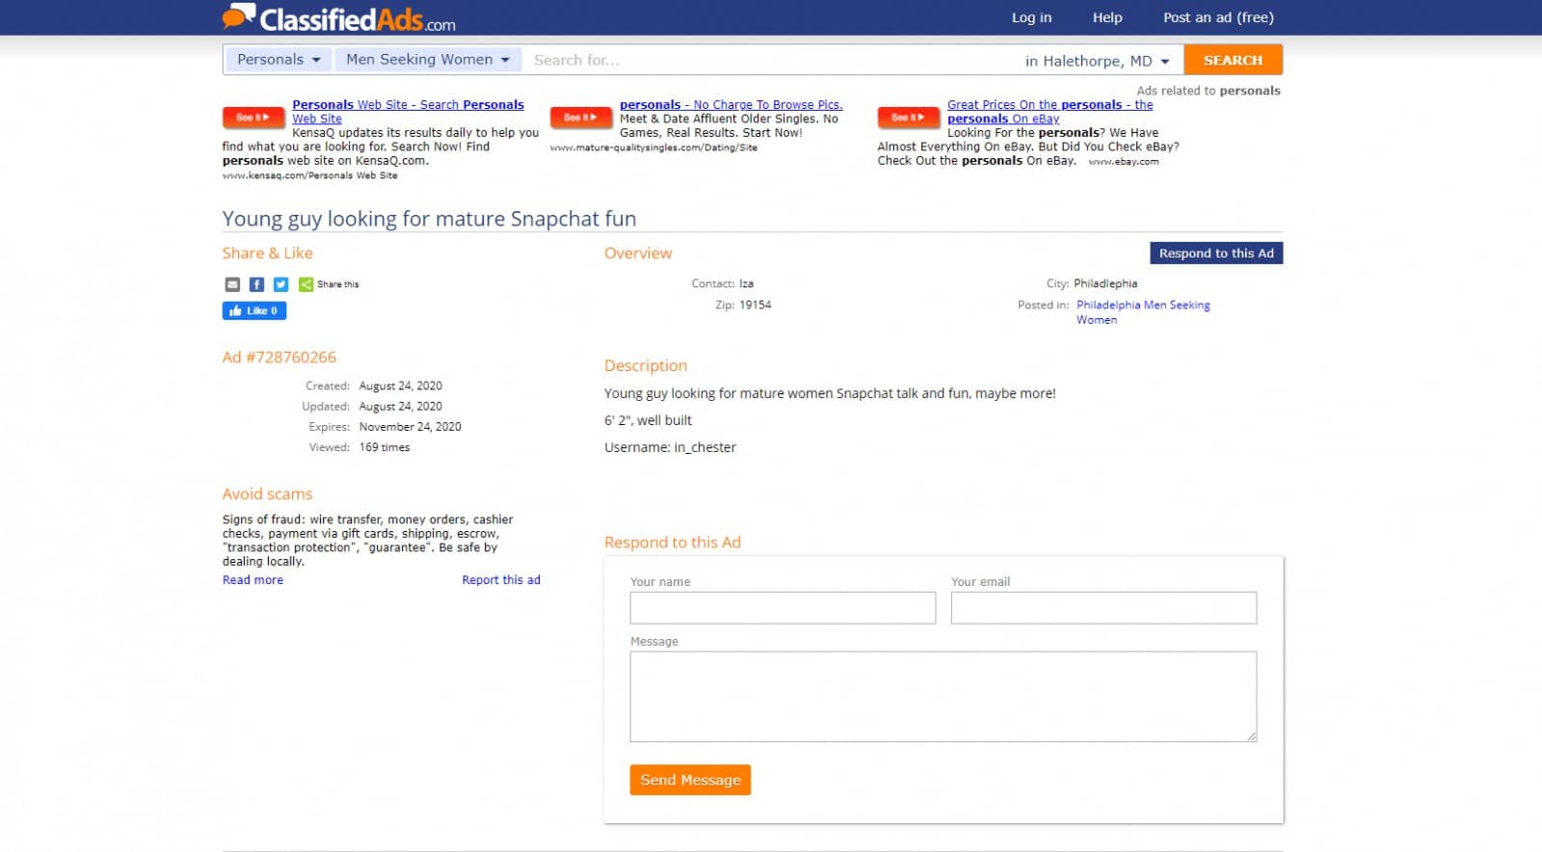Click the Send Message button

tap(690, 780)
